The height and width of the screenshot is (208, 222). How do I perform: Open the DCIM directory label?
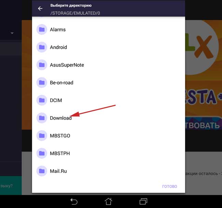click(x=56, y=100)
